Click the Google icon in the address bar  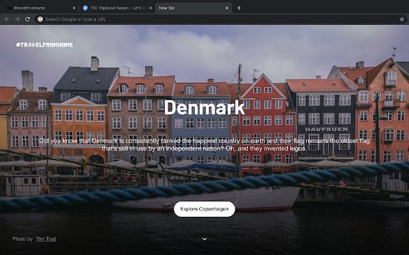click(40, 19)
